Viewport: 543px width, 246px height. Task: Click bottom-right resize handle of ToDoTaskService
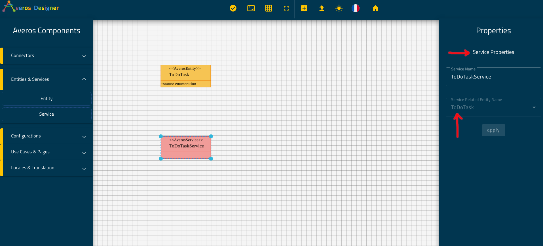[211, 158]
